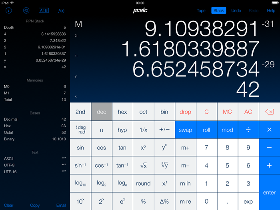Viewport: 280px width, 210px height.
Task: Switch the deg/rad angle mode
Action: point(80,130)
